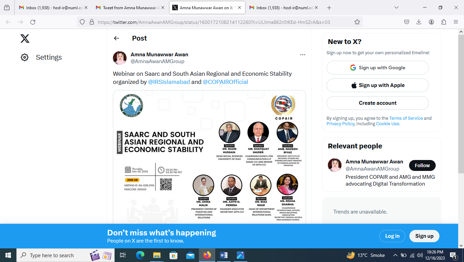The image size is (464, 262).
Task: Click browser Forward arrow
Action: (x=20, y=22)
